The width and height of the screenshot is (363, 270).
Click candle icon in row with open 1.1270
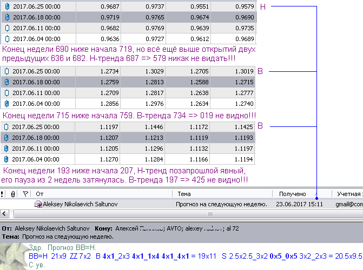[x=6, y=159]
